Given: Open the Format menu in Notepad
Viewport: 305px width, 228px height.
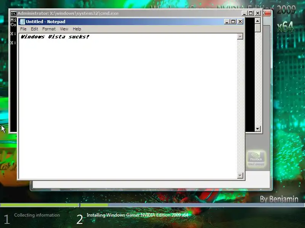Looking at the screenshot, I should [49, 29].
